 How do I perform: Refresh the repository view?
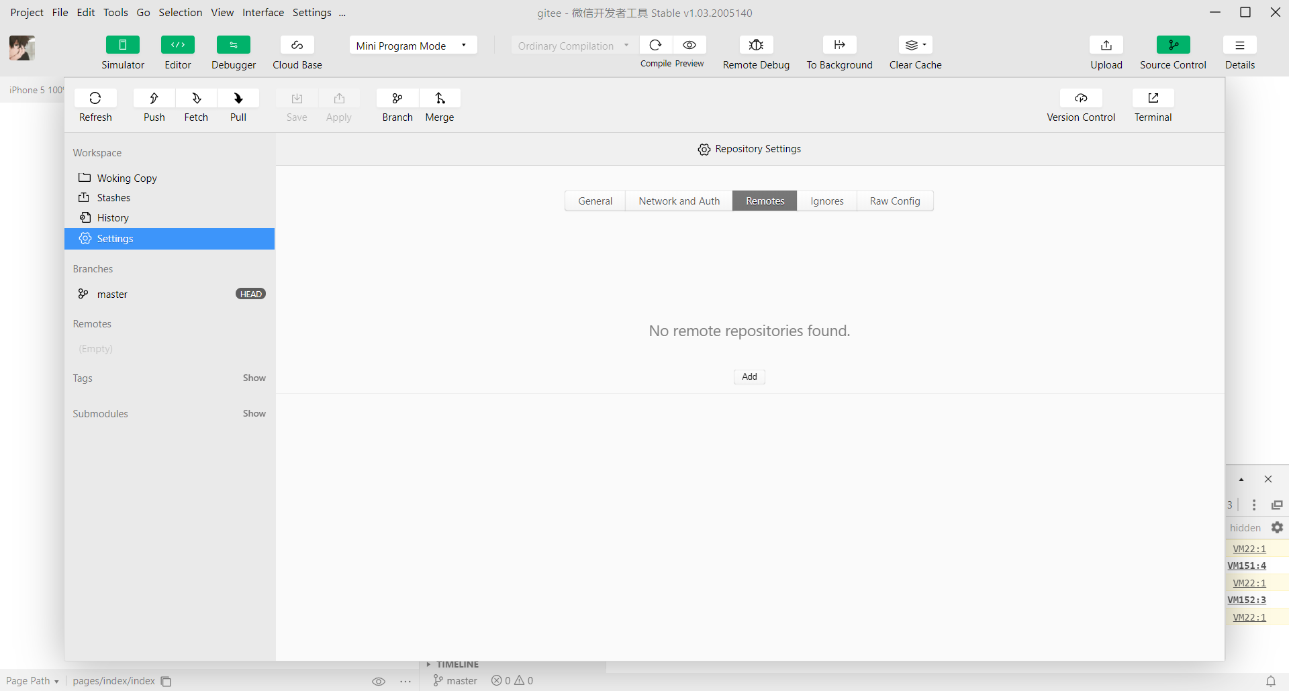[95, 99]
